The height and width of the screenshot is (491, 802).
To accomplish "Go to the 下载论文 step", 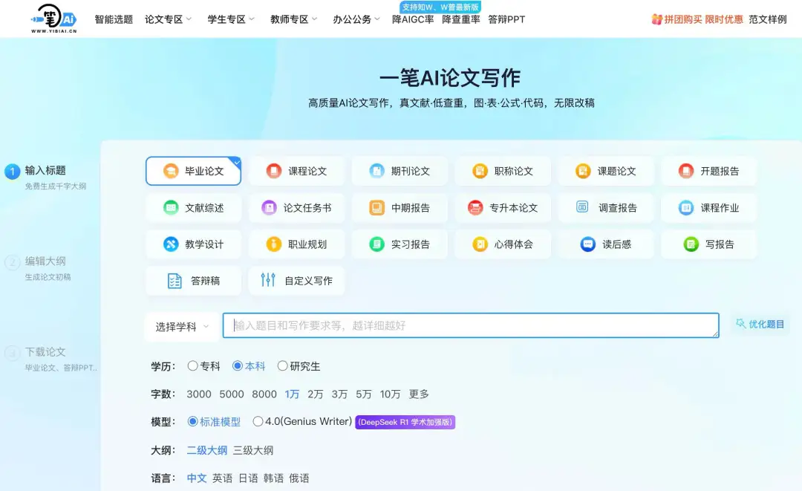I will click(45, 352).
